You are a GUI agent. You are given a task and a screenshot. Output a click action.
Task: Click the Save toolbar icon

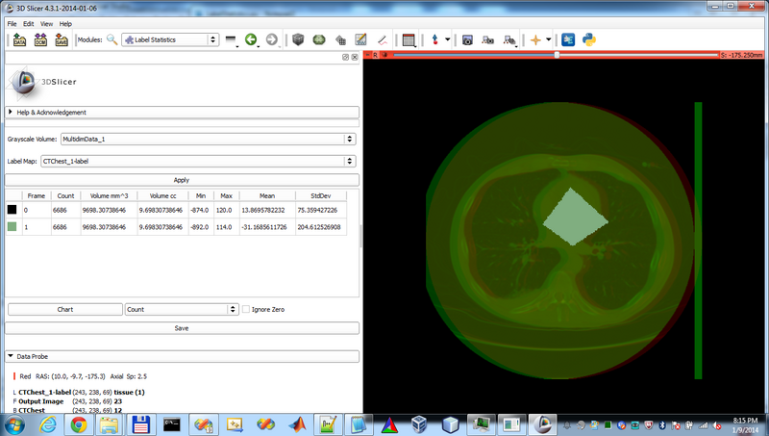pos(62,39)
